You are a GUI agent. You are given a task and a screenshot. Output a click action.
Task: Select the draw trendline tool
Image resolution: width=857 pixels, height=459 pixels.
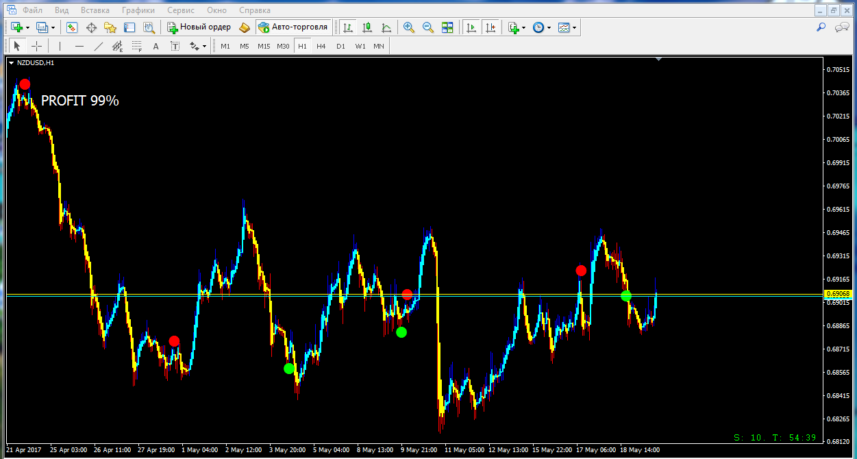click(x=98, y=46)
